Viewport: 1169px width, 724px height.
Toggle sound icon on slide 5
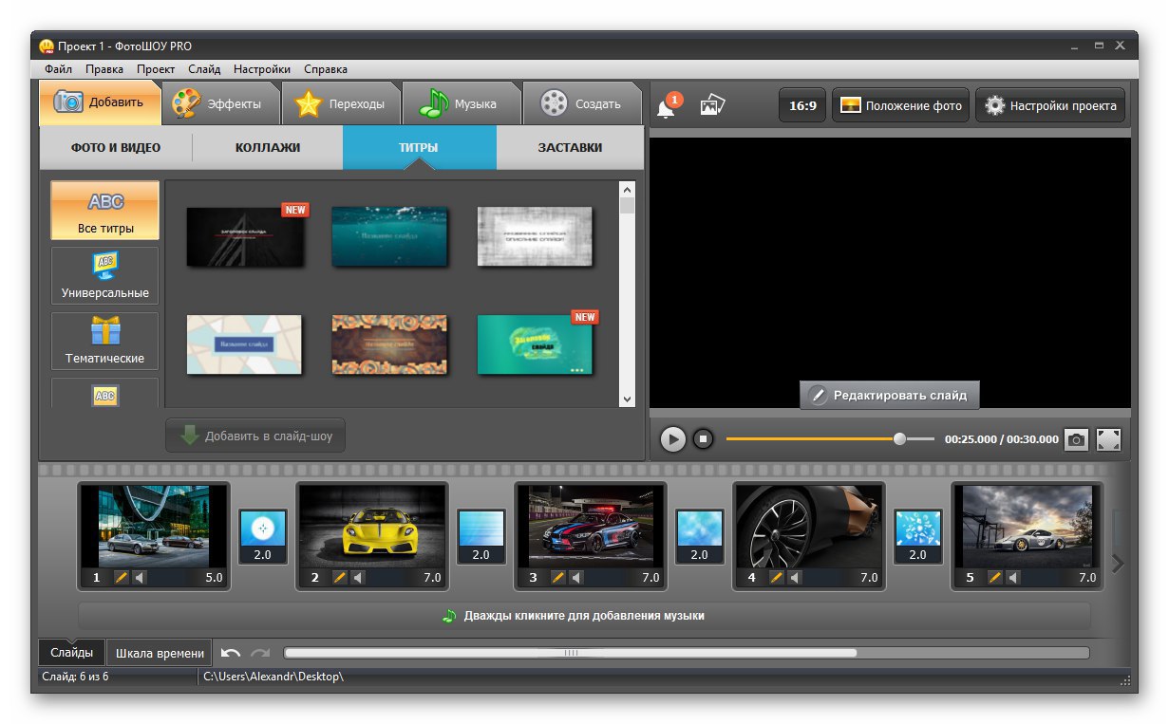point(1013,577)
